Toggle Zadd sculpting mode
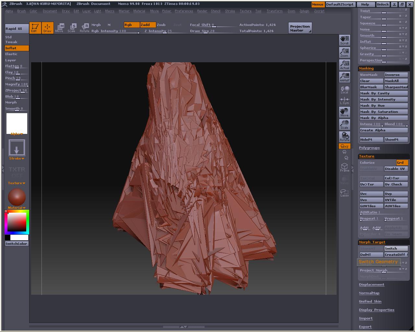 click(148, 25)
